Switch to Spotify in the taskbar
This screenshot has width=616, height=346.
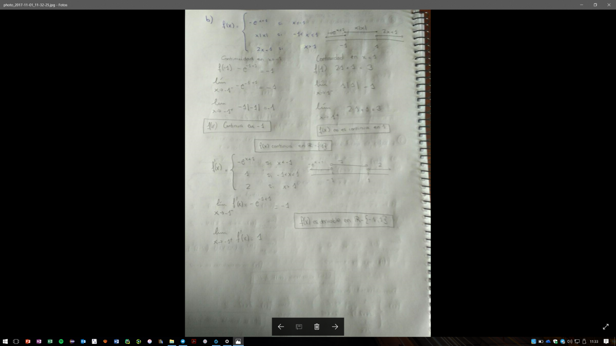point(61,341)
